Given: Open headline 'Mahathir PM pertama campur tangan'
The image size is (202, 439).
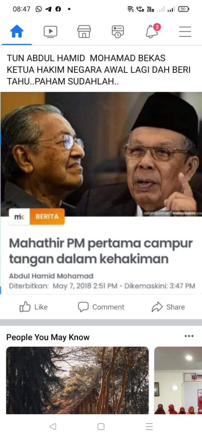Looking at the screenshot, I should [101, 251].
